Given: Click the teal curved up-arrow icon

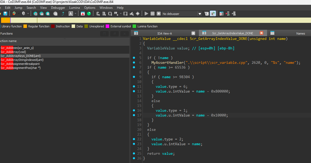Looking at the screenshot, I should tap(63, 14).
